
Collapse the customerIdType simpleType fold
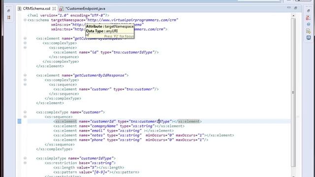(25, 158)
